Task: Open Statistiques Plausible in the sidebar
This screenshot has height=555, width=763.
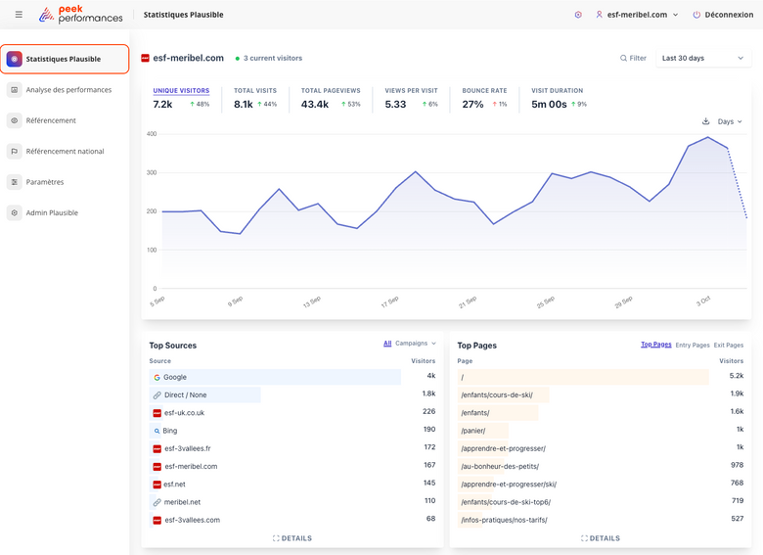Action: [x=65, y=59]
